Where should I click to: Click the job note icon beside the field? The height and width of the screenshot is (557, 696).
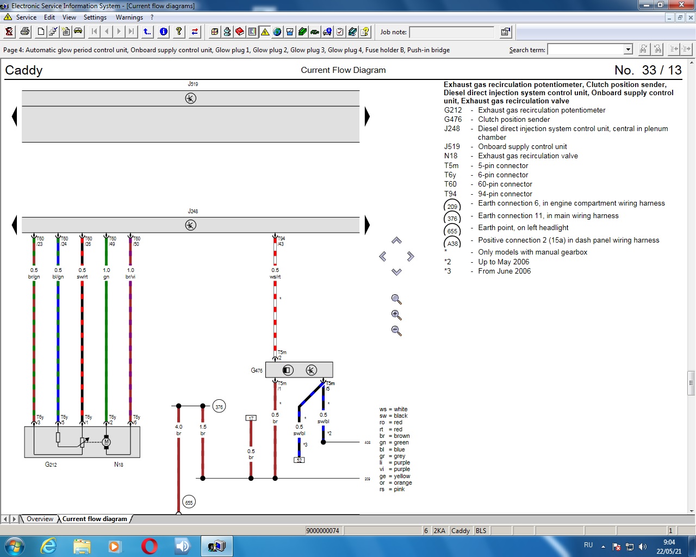coord(506,32)
